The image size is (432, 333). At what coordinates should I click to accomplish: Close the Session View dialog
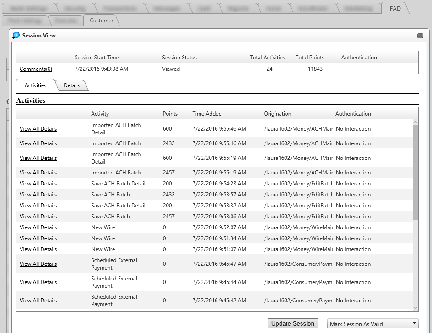(x=420, y=36)
